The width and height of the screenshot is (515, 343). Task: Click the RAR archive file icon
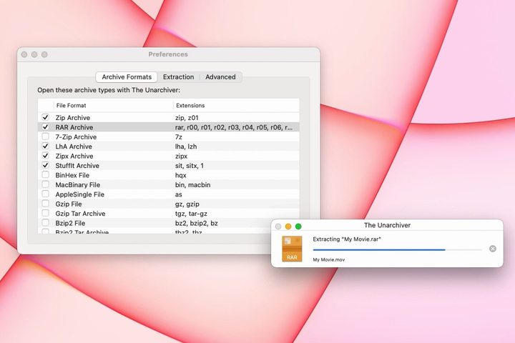[292, 249]
